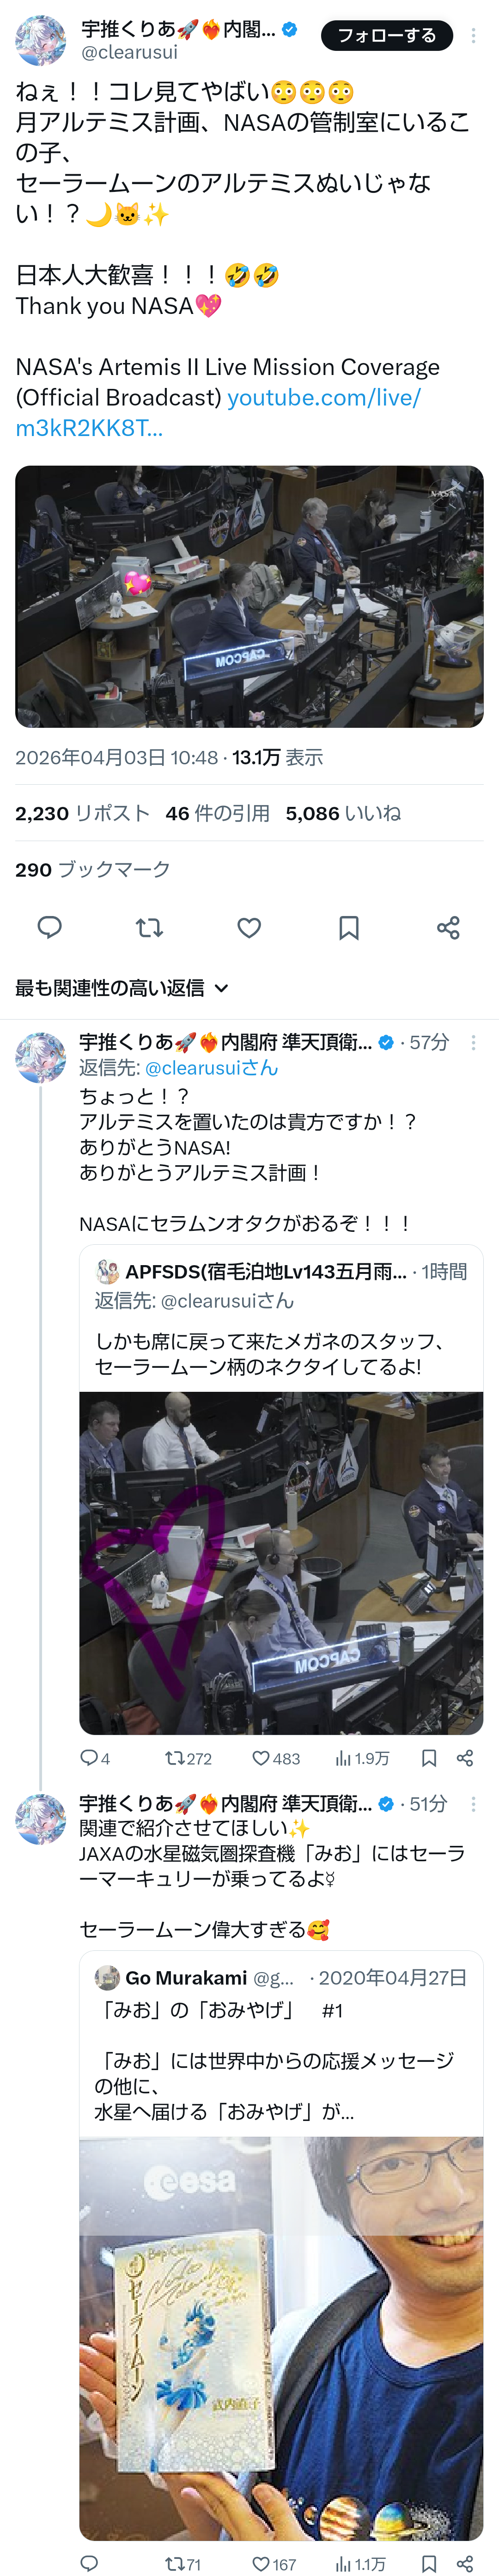Bookmark the main tweet
Image resolution: width=499 pixels, height=2576 pixels.
pyautogui.click(x=348, y=927)
